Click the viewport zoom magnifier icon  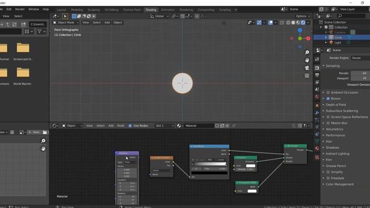coord(307,53)
